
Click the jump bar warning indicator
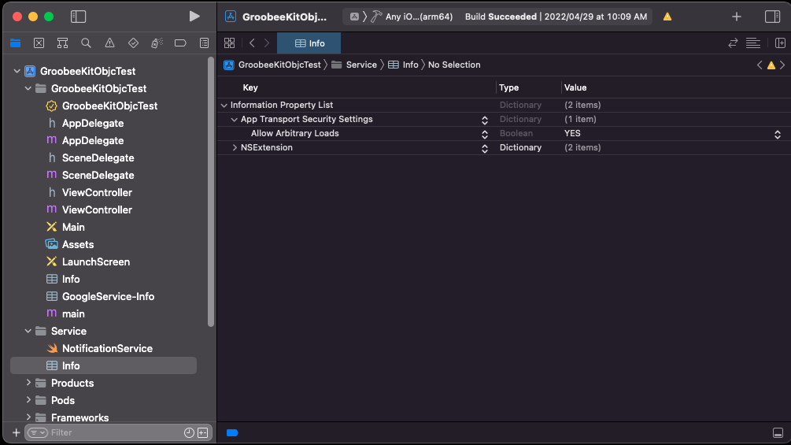[771, 65]
